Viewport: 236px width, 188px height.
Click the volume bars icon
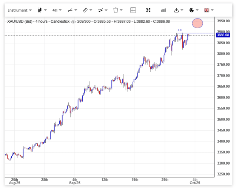(164, 10)
